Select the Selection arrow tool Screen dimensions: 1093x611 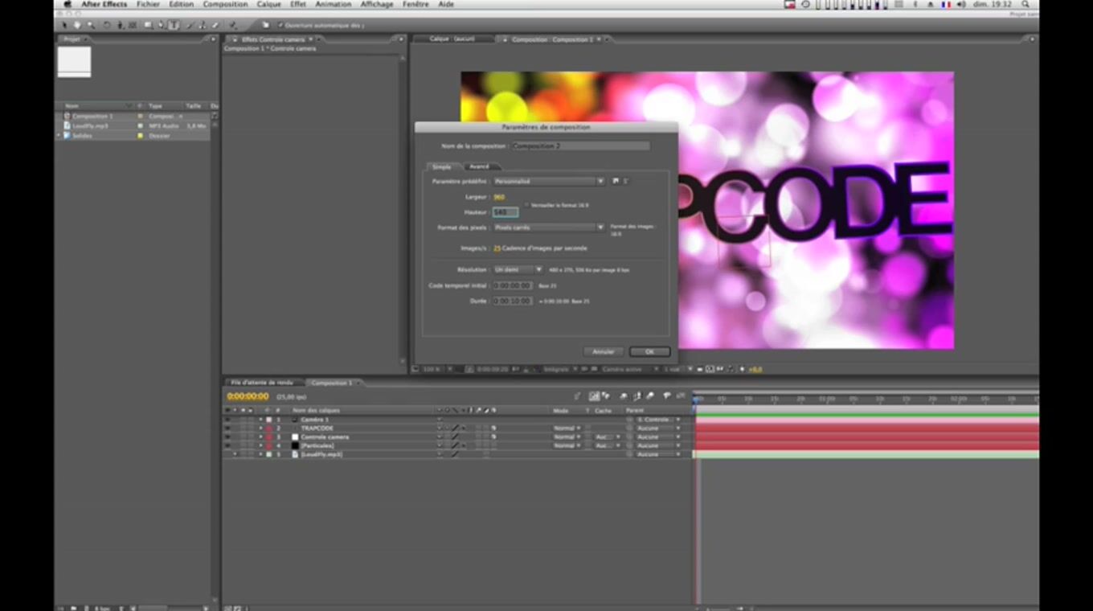65,25
